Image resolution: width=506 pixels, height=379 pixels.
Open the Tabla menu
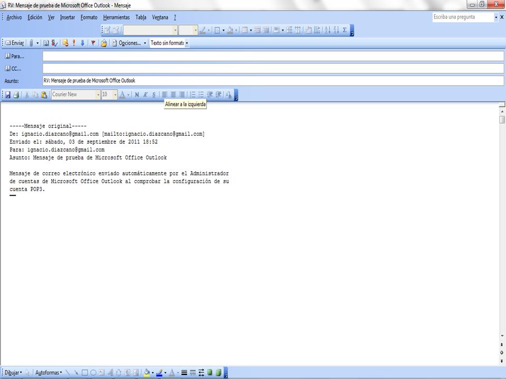[x=141, y=17]
